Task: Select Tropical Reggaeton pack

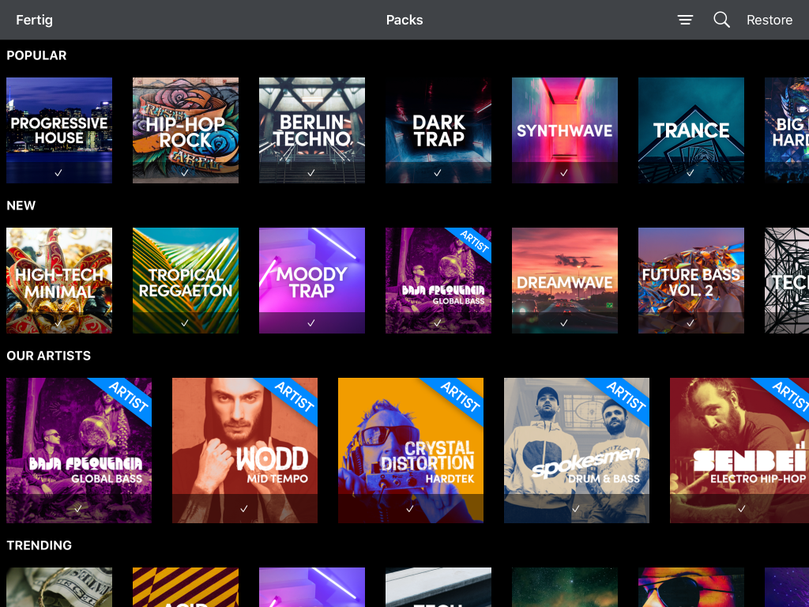Action: click(186, 280)
